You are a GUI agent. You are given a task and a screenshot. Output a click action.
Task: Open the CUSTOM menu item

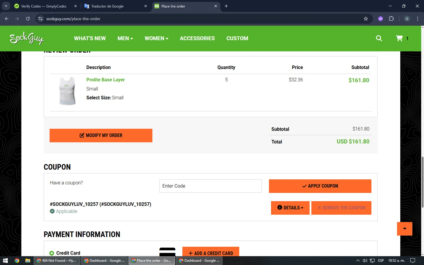237,38
